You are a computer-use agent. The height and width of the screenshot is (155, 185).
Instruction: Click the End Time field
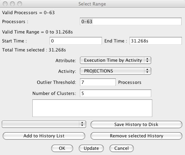pyautogui.click(x=156, y=41)
